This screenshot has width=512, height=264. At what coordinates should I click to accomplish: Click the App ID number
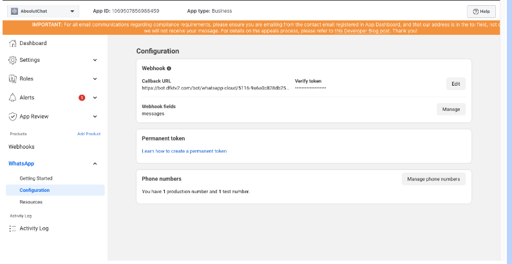135,11
